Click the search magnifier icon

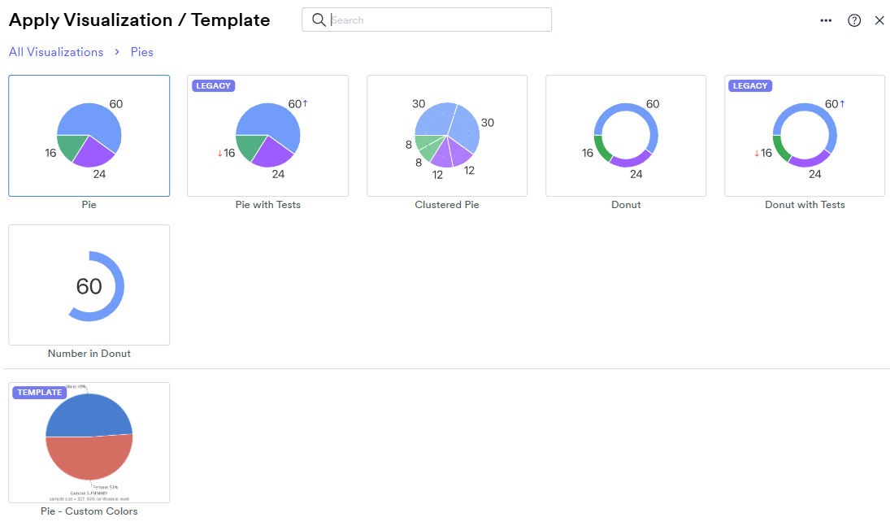[319, 20]
